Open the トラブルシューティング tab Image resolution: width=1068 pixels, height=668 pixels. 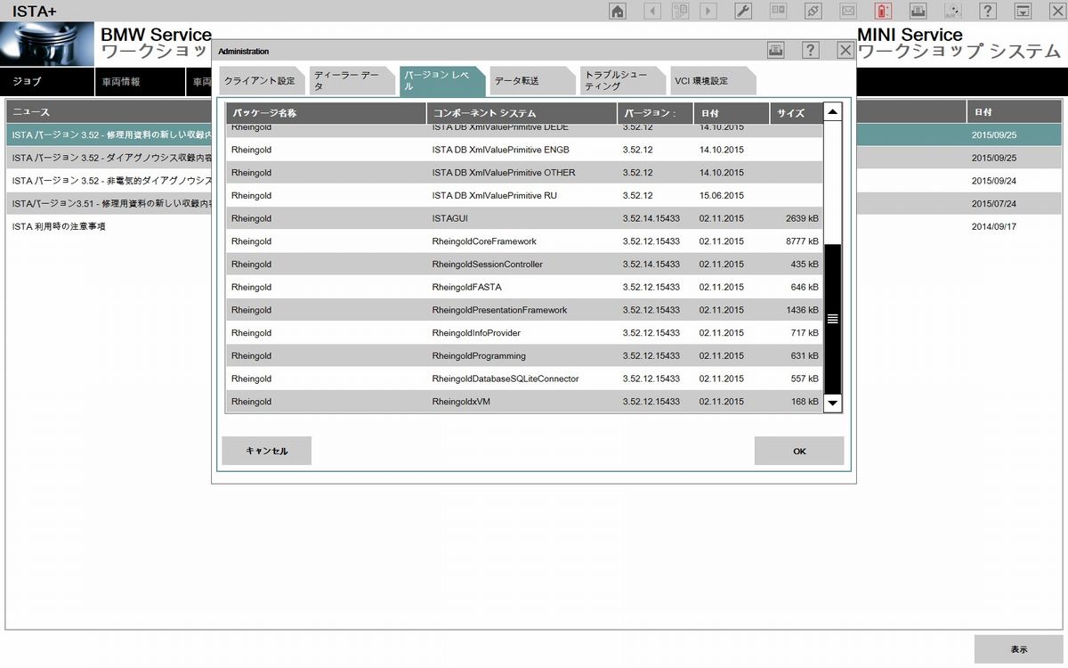[x=622, y=81]
